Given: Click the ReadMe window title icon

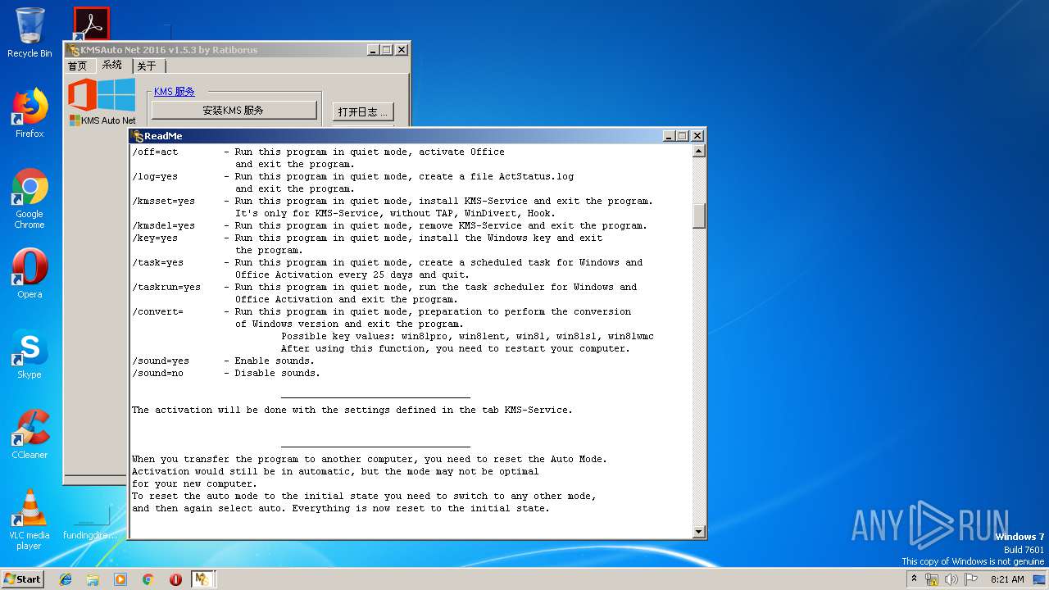Looking at the screenshot, I should pos(138,136).
